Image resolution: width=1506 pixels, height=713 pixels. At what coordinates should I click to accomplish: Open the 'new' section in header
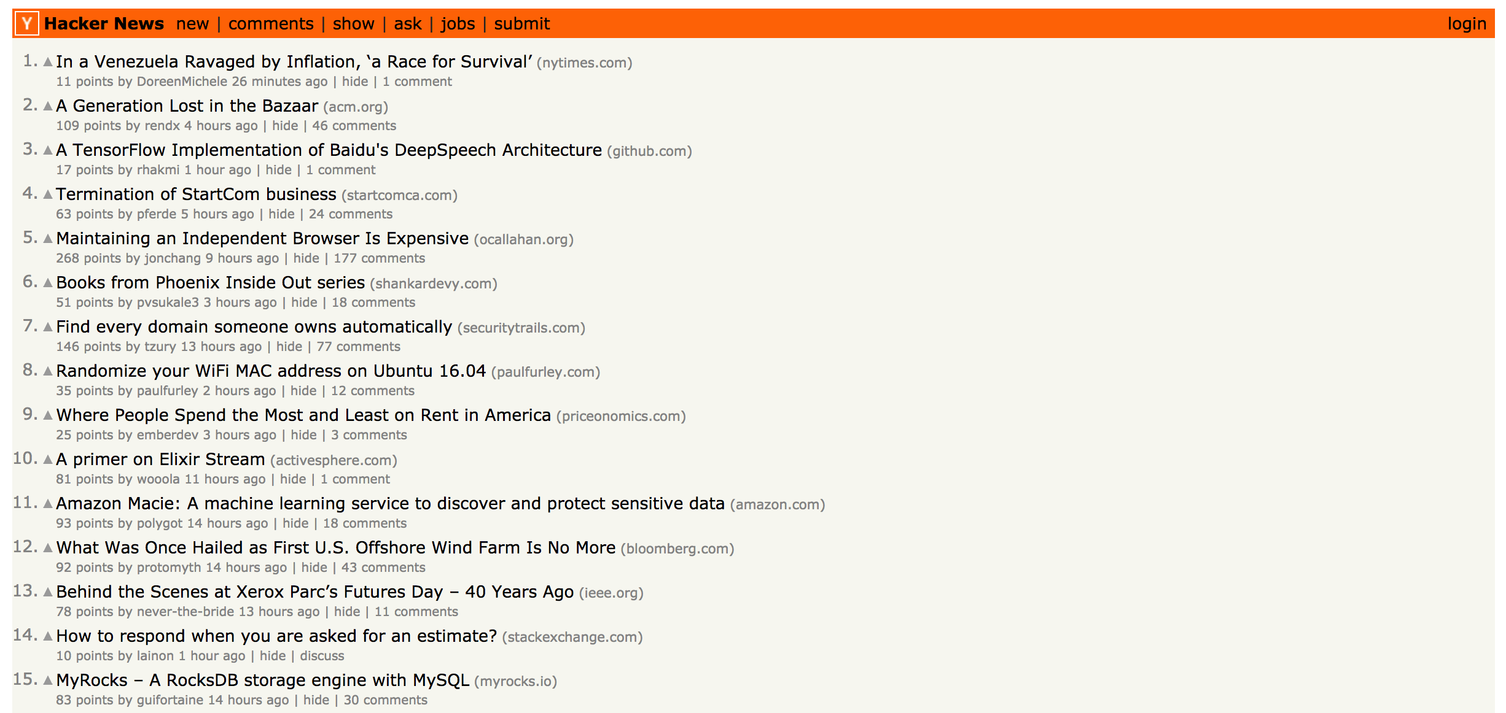(192, 24)
